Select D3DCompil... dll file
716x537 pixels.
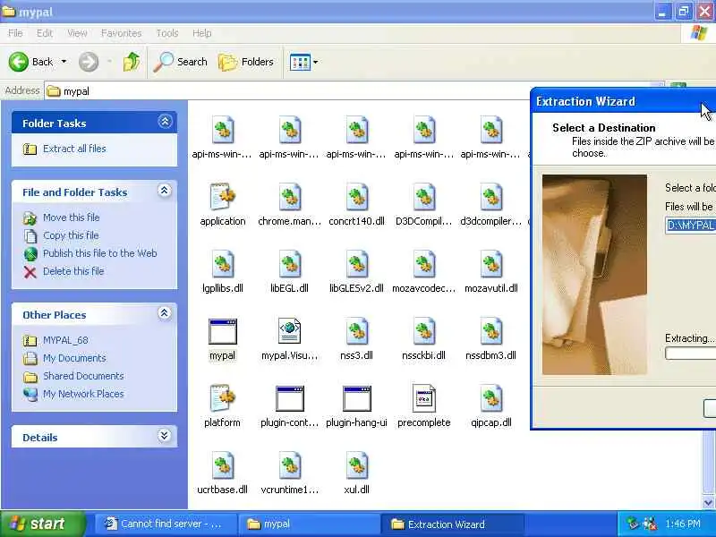[423, 196]
